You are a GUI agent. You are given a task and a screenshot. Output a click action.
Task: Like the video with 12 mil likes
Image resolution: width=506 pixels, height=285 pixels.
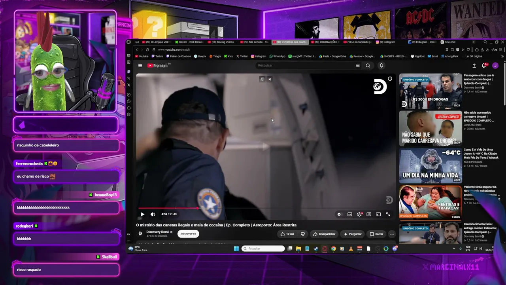coord(287,234)
